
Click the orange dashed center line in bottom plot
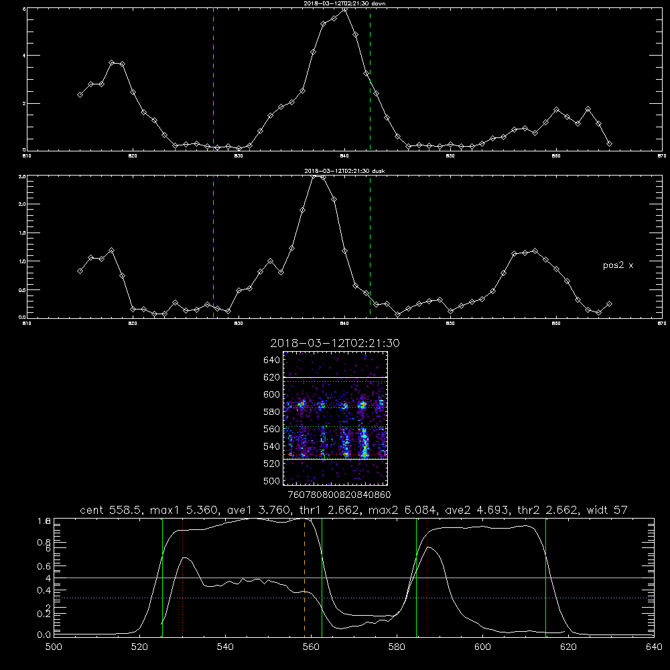click(305, 577)
